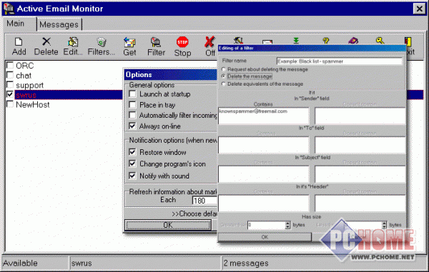This screenshot has height=272, width=429.
Task: Click the >>Choose default link in Options
Action: pos(194,213)
